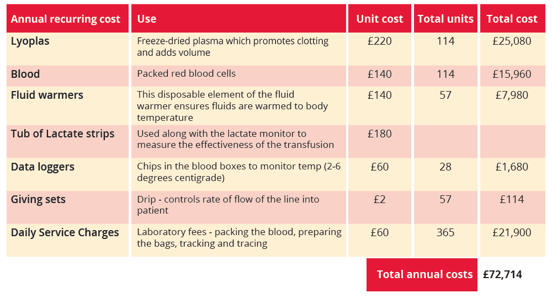Click the Lyoplas total cost £25,080

tap(512, 41)
